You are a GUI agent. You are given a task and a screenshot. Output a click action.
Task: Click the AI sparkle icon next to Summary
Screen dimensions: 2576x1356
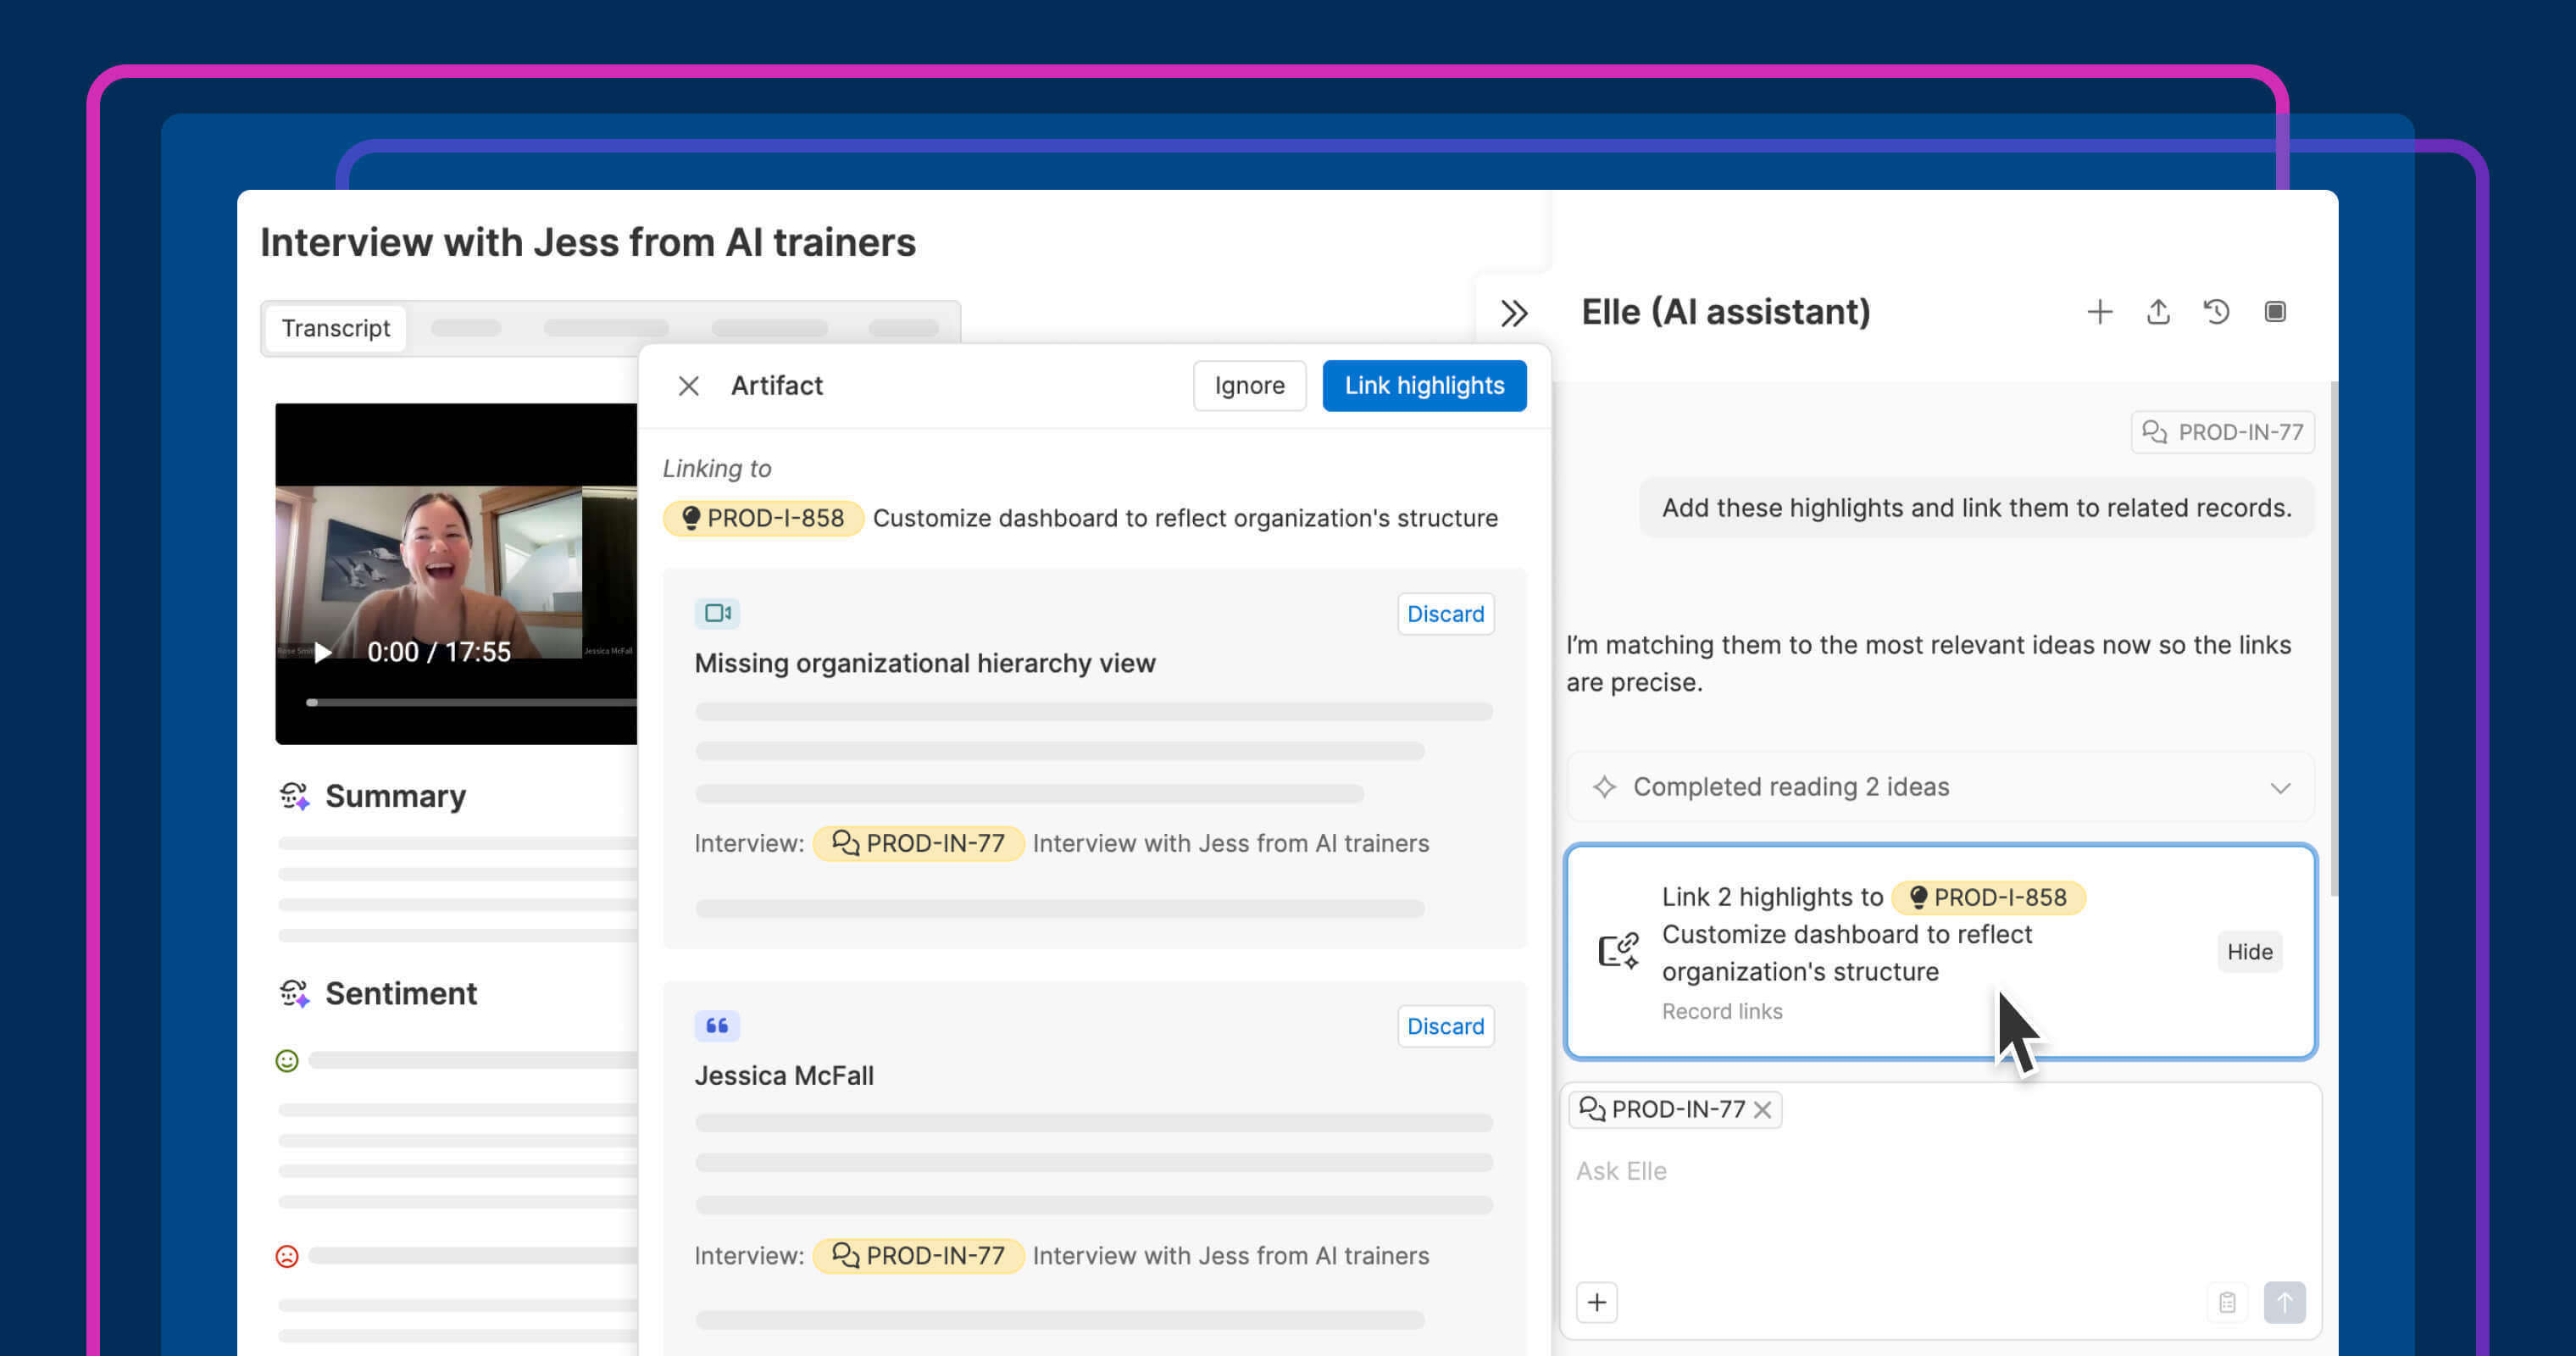pyautogui.click(x=294, y=796)
